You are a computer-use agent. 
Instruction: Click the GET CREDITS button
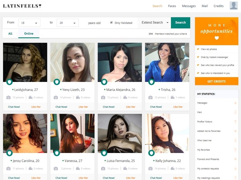[217, 81]
